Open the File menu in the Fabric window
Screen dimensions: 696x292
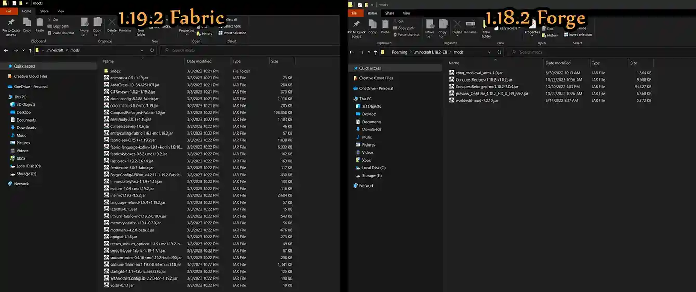(x=9, y=11)
